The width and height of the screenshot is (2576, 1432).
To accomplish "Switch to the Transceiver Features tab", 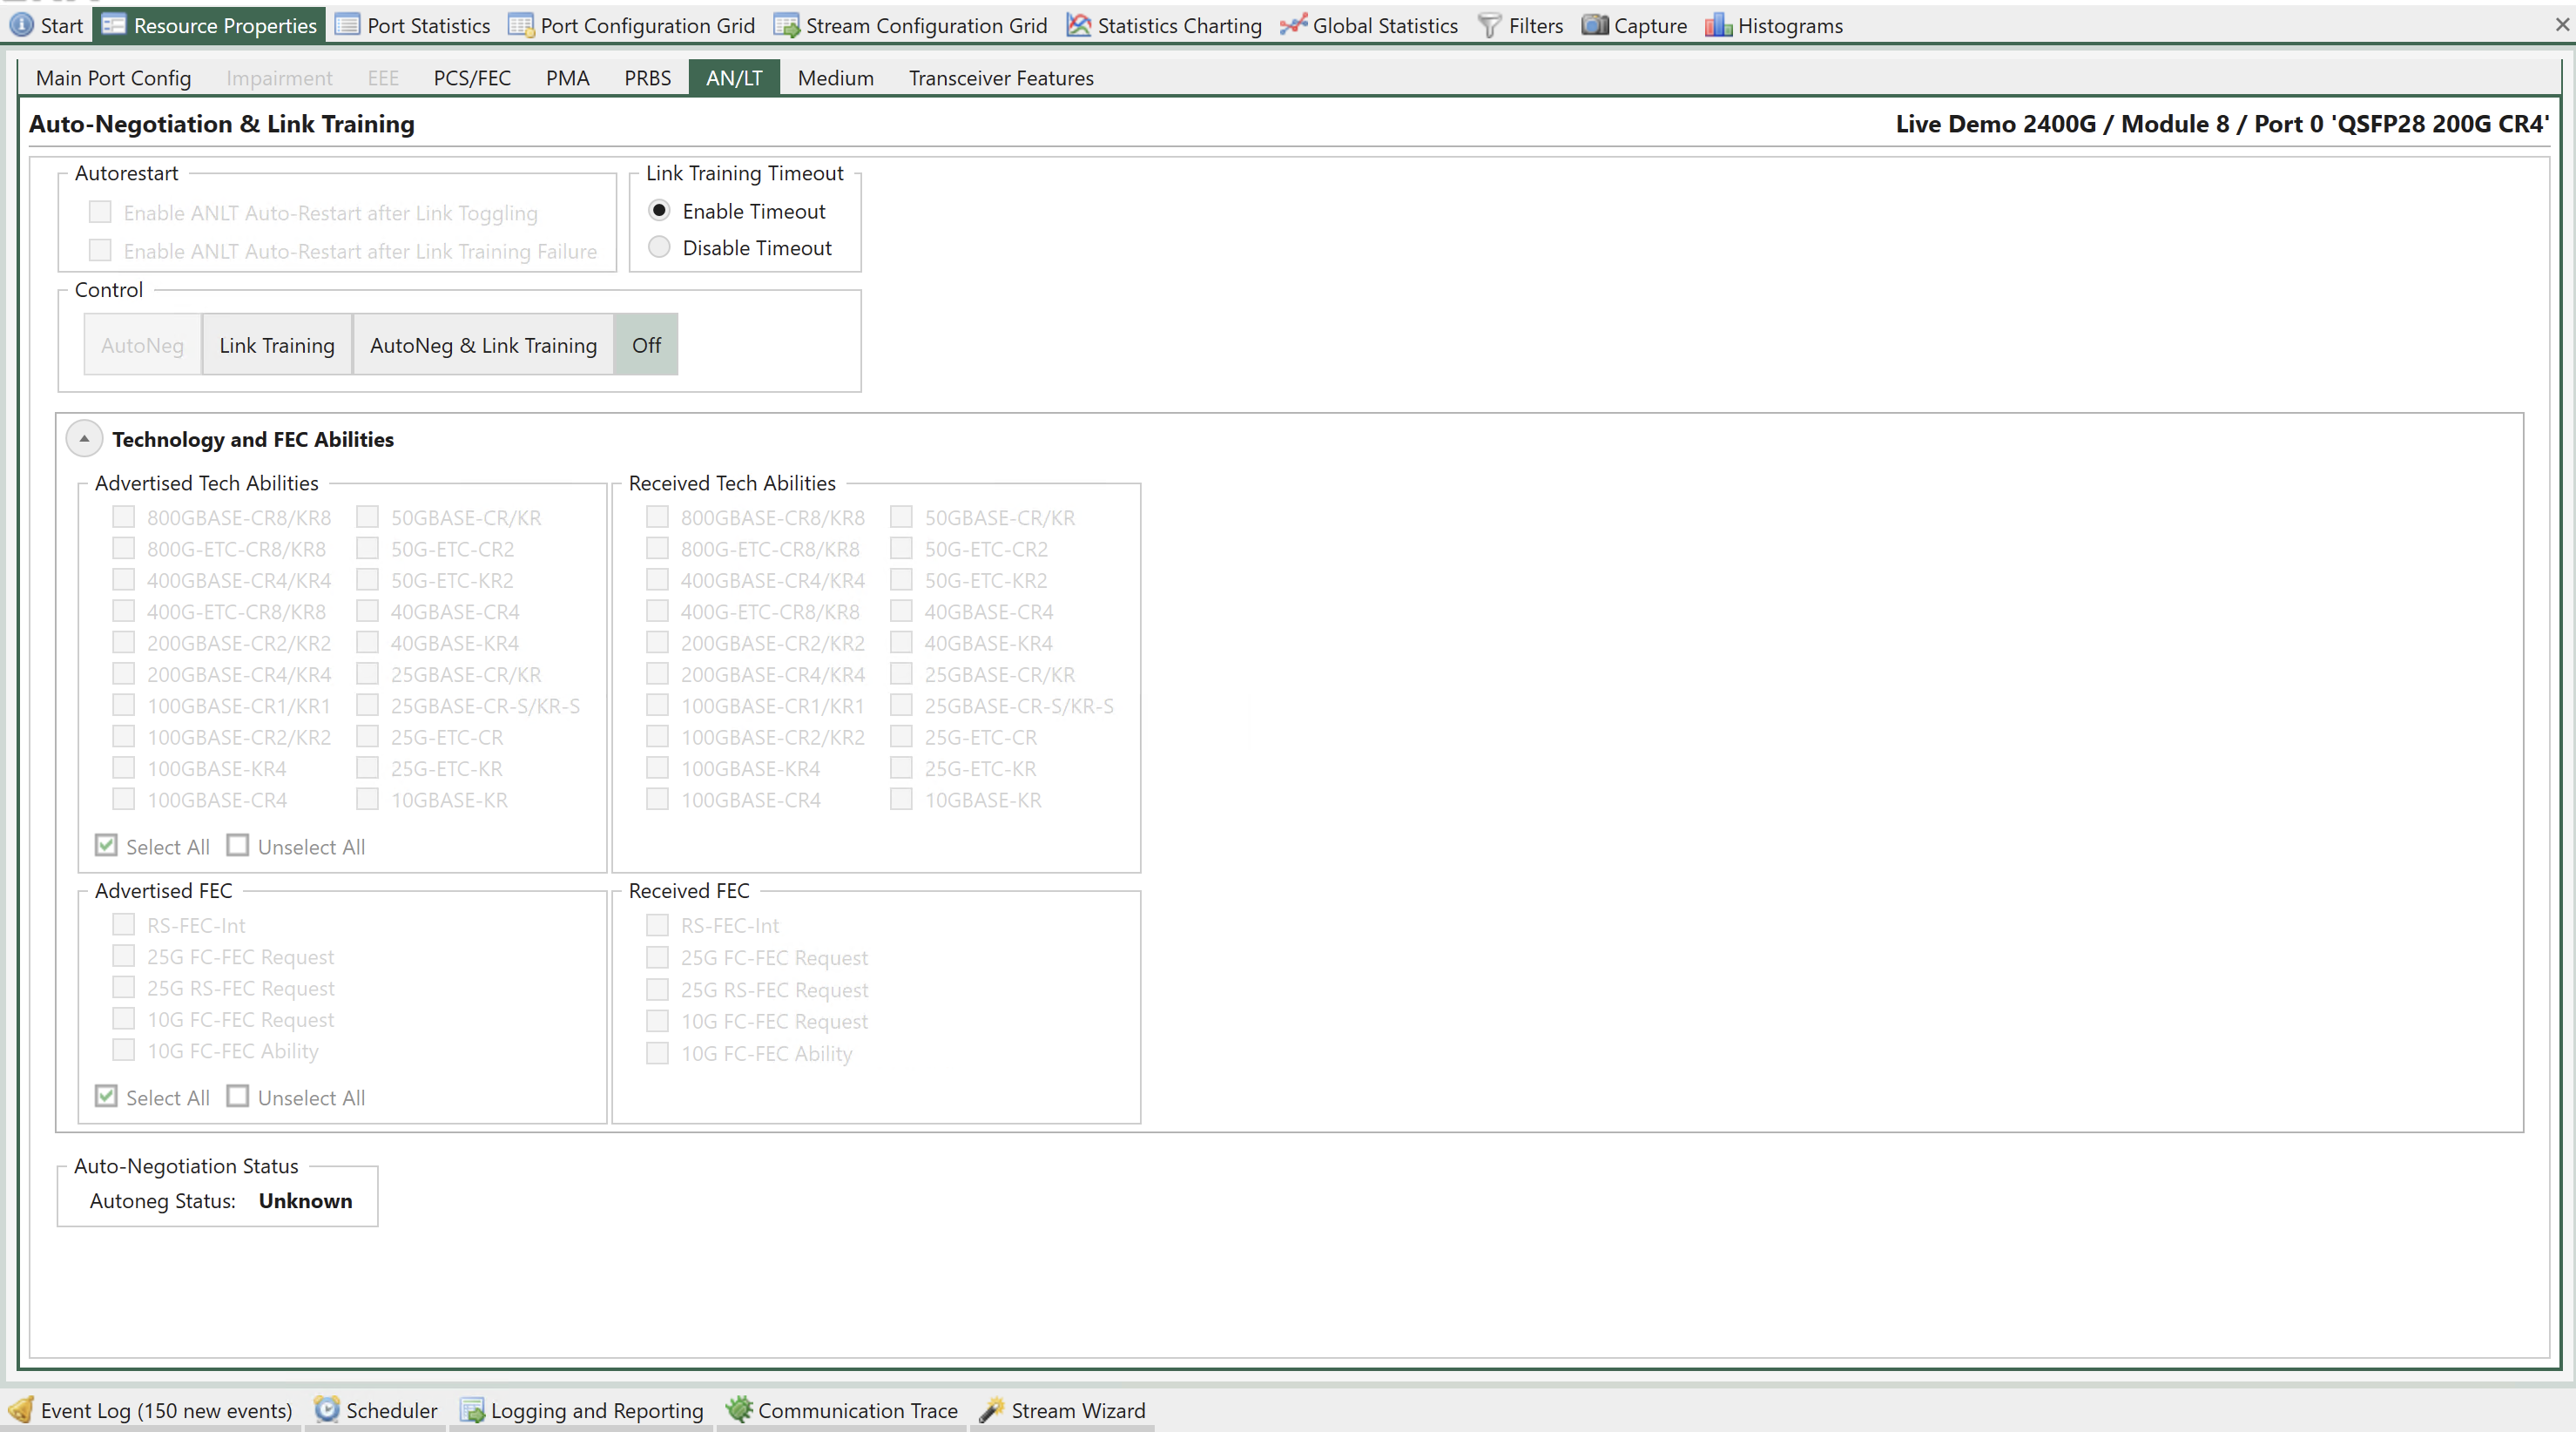I will [x=1001, y=78].
